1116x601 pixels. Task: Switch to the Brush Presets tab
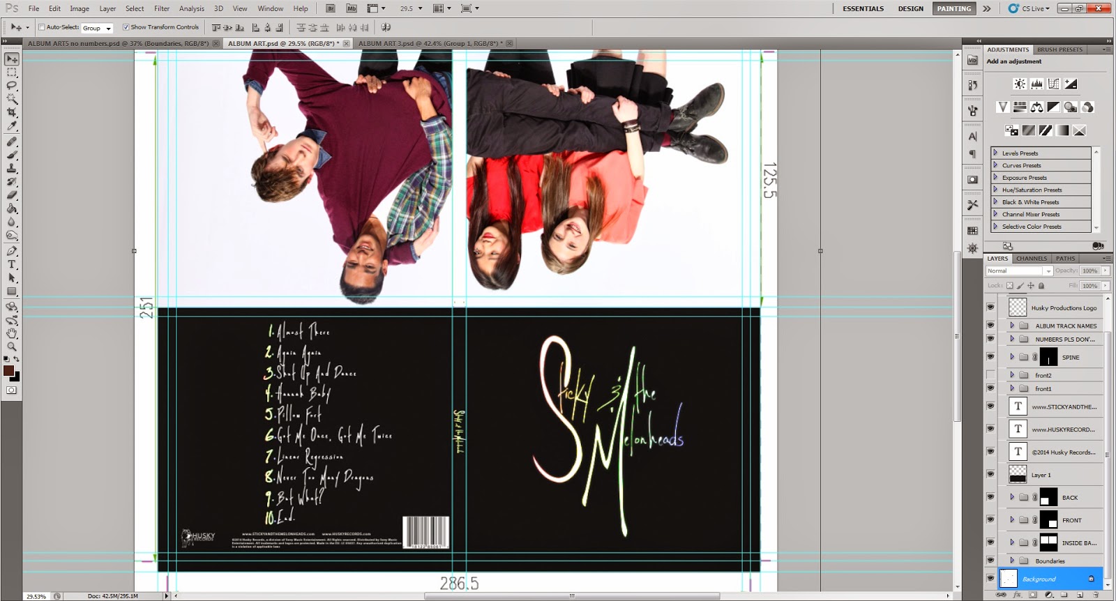coord(1060,50)
